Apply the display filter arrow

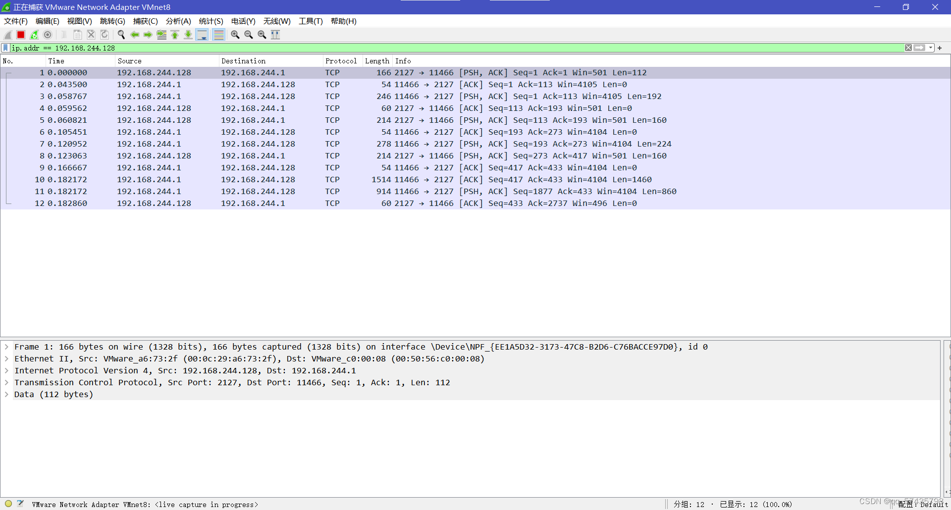[x=919, y=48]
